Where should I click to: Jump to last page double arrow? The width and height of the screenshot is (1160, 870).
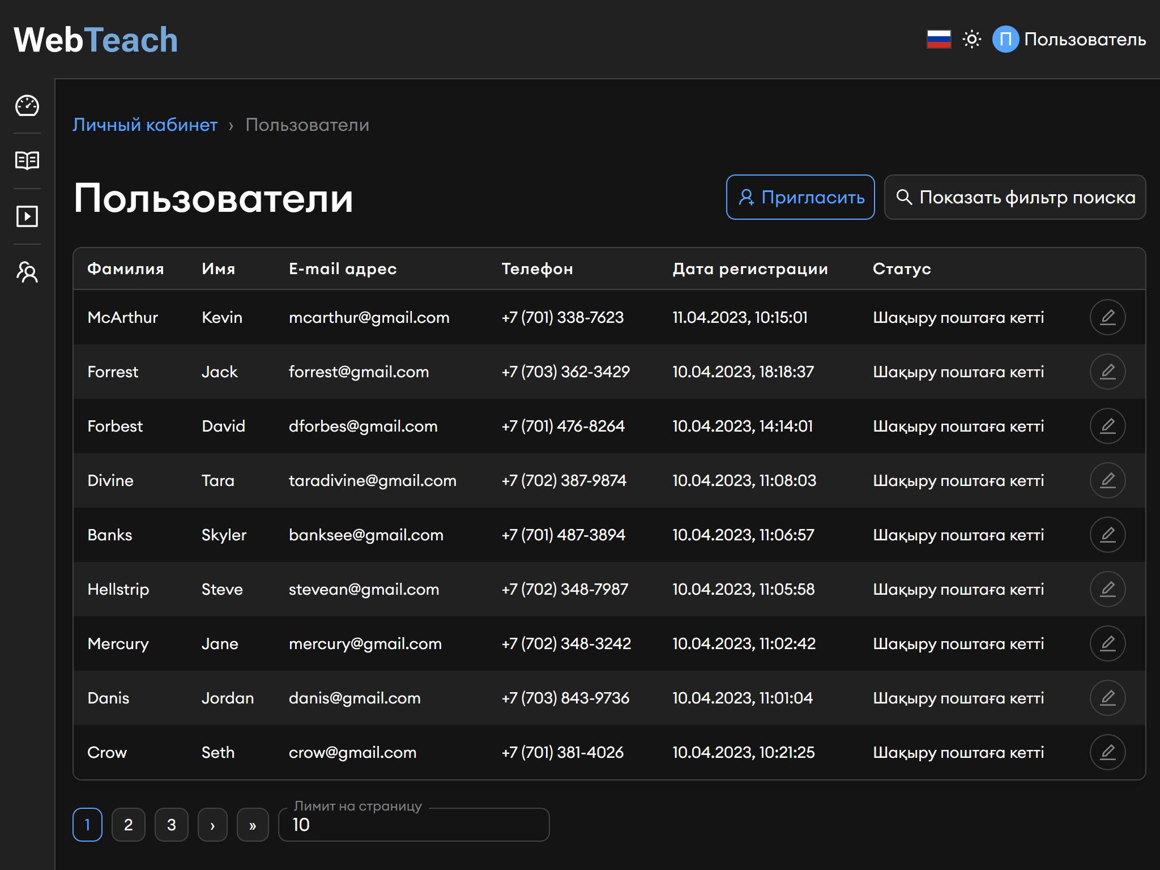pos(253,825)
